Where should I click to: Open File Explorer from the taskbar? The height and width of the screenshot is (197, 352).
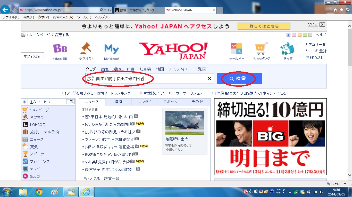coord(23,192)
